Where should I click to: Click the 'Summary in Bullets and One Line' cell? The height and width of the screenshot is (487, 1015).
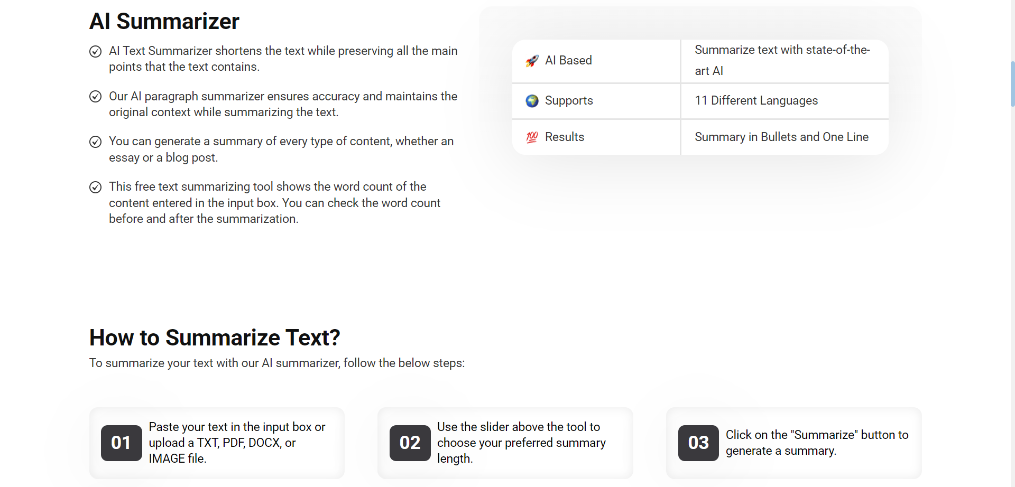(x=785, y=137)
